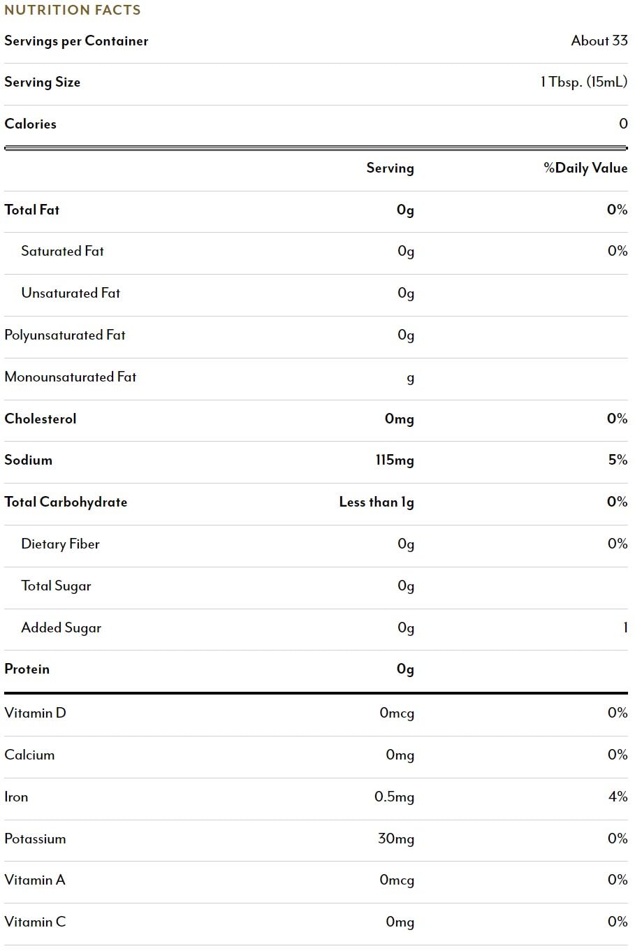The image size is (635, 951).
Task: Select the 'About 33' servings value
Action: click(x=599, y=41)
